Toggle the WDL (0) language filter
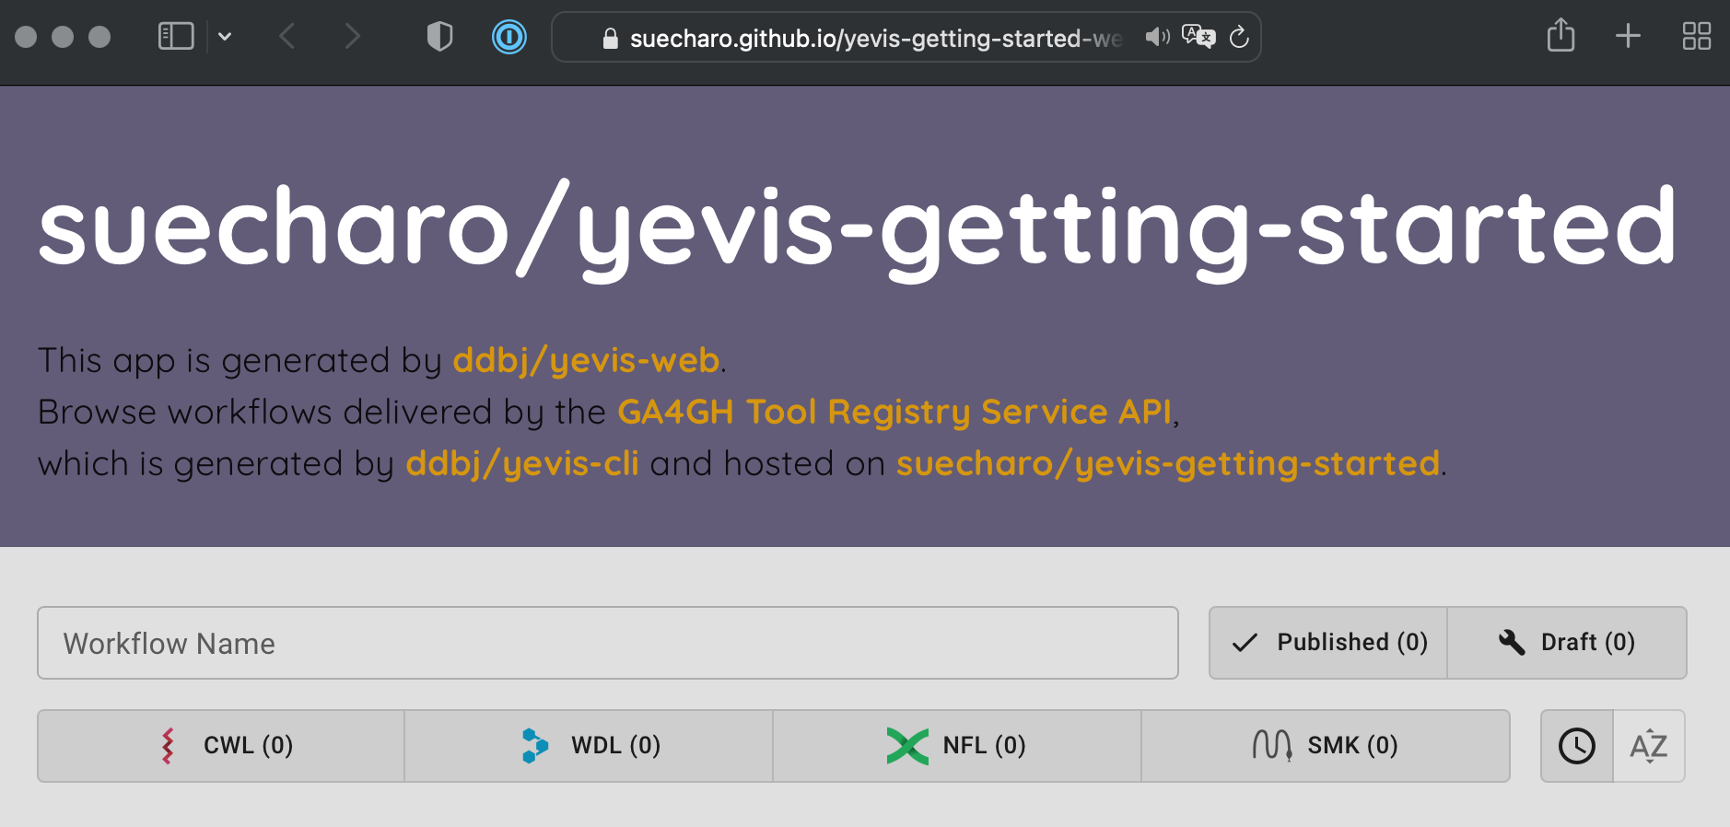The width and height of the screenshot is (1730, 827). pyautogui.click(x=589, y=746)
